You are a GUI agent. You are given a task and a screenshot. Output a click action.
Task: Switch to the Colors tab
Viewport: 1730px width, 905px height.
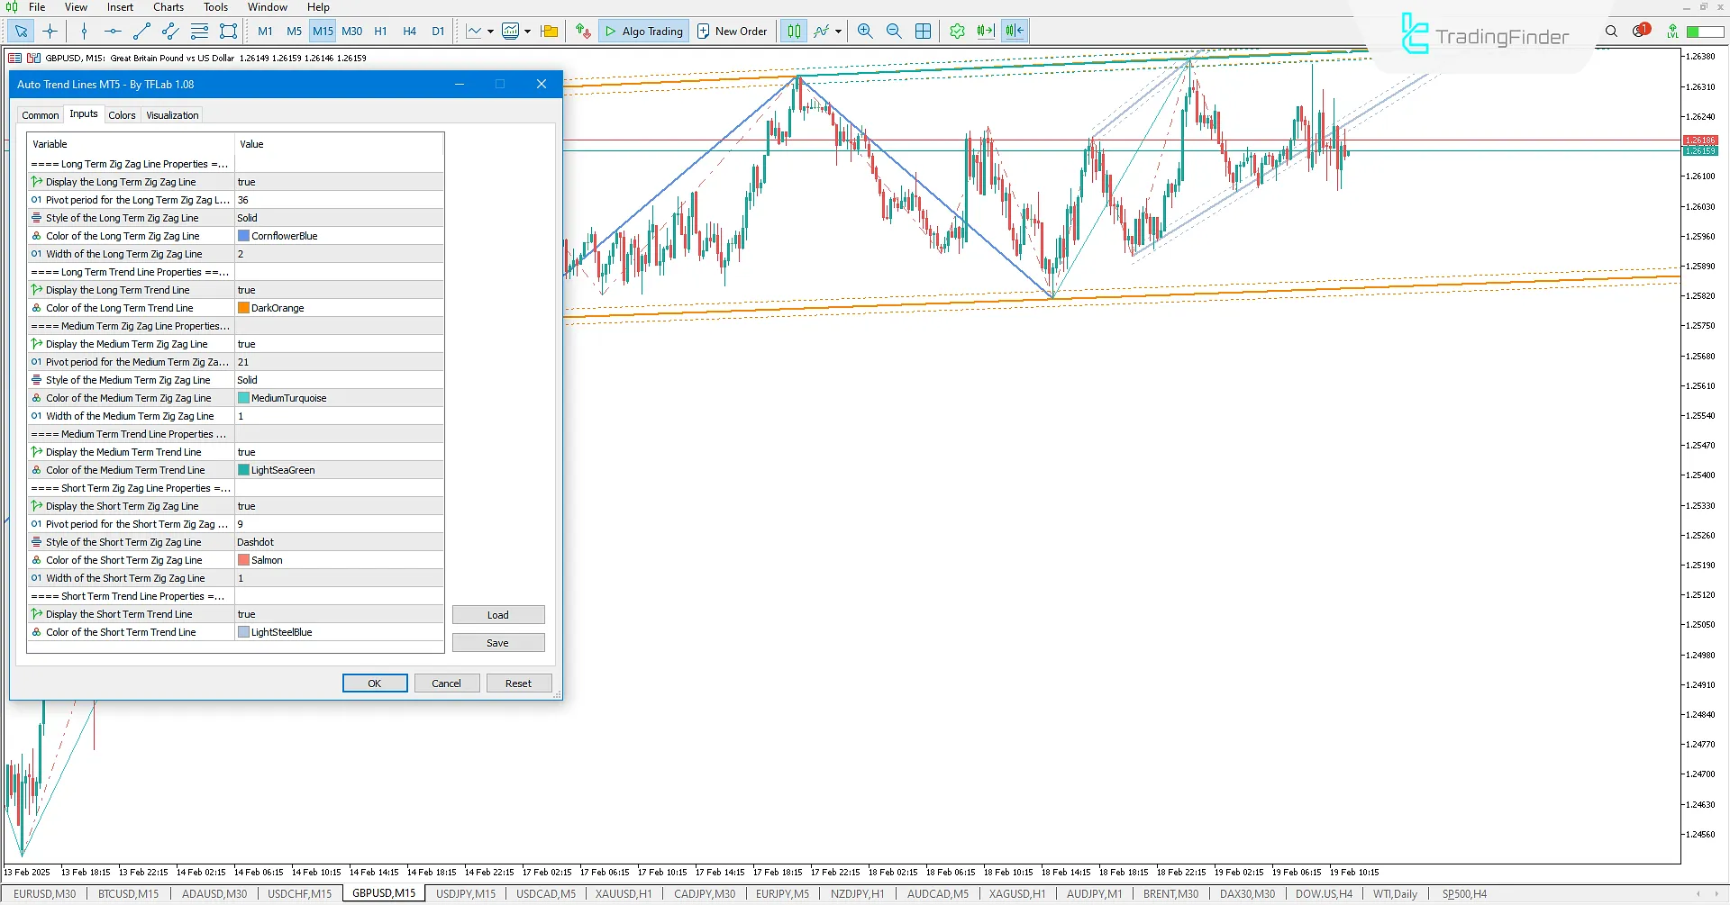(122, 114)
